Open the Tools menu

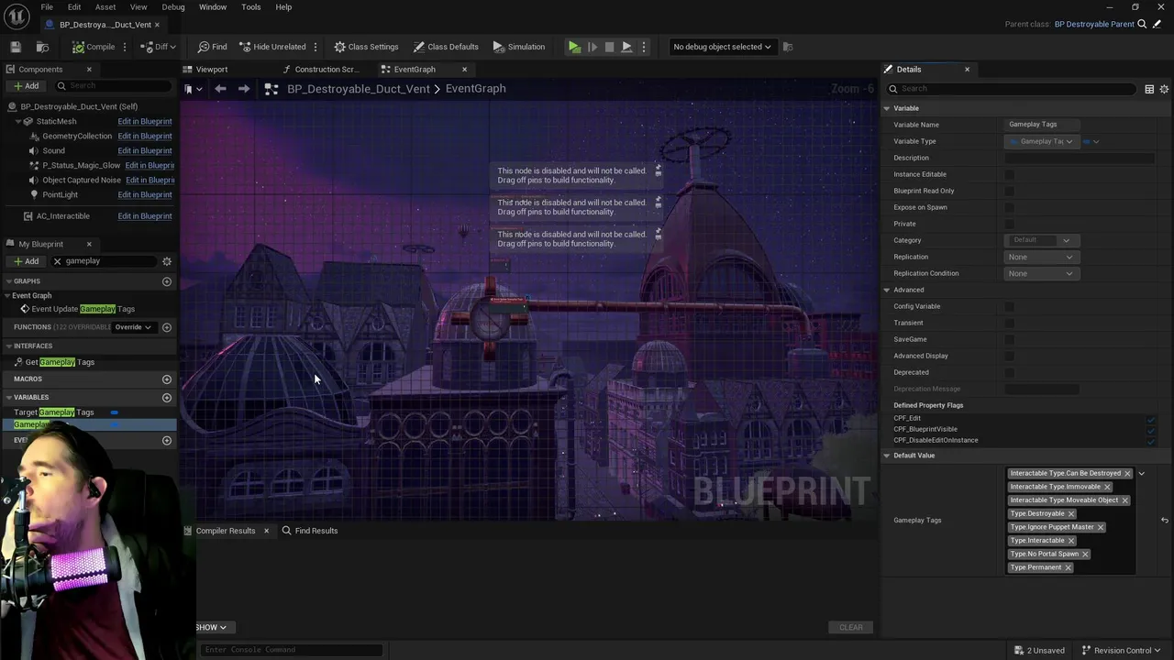(x=251, y=7)
